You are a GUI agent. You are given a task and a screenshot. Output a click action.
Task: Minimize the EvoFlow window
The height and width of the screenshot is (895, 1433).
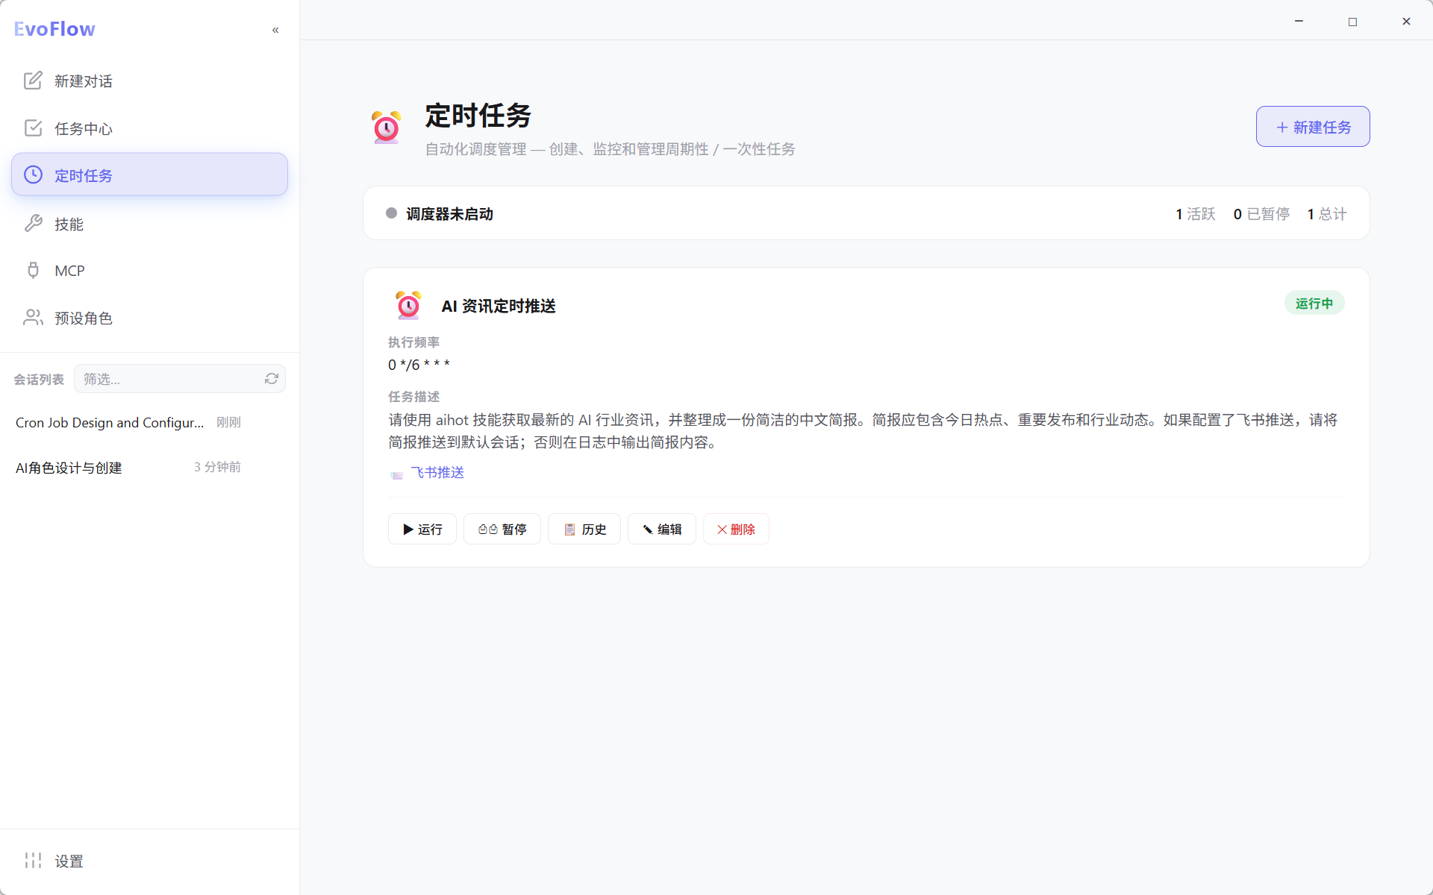tap(1299, 21)
